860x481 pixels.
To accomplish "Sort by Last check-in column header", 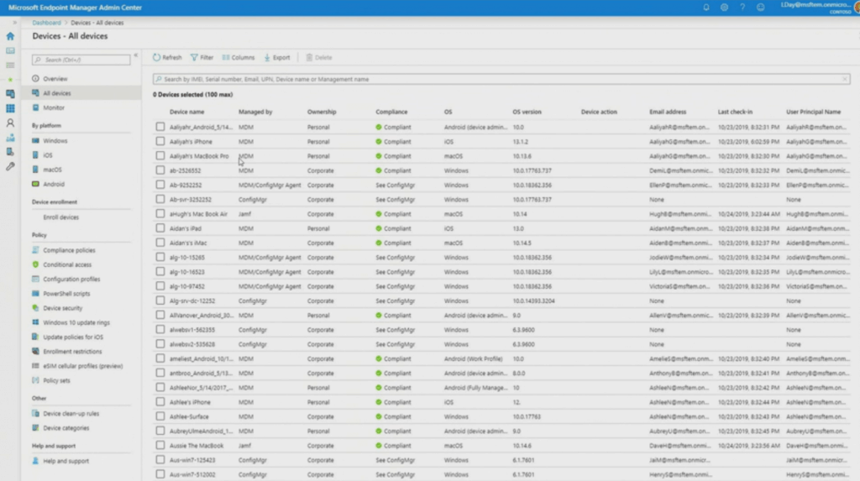I will pos(735,112).
